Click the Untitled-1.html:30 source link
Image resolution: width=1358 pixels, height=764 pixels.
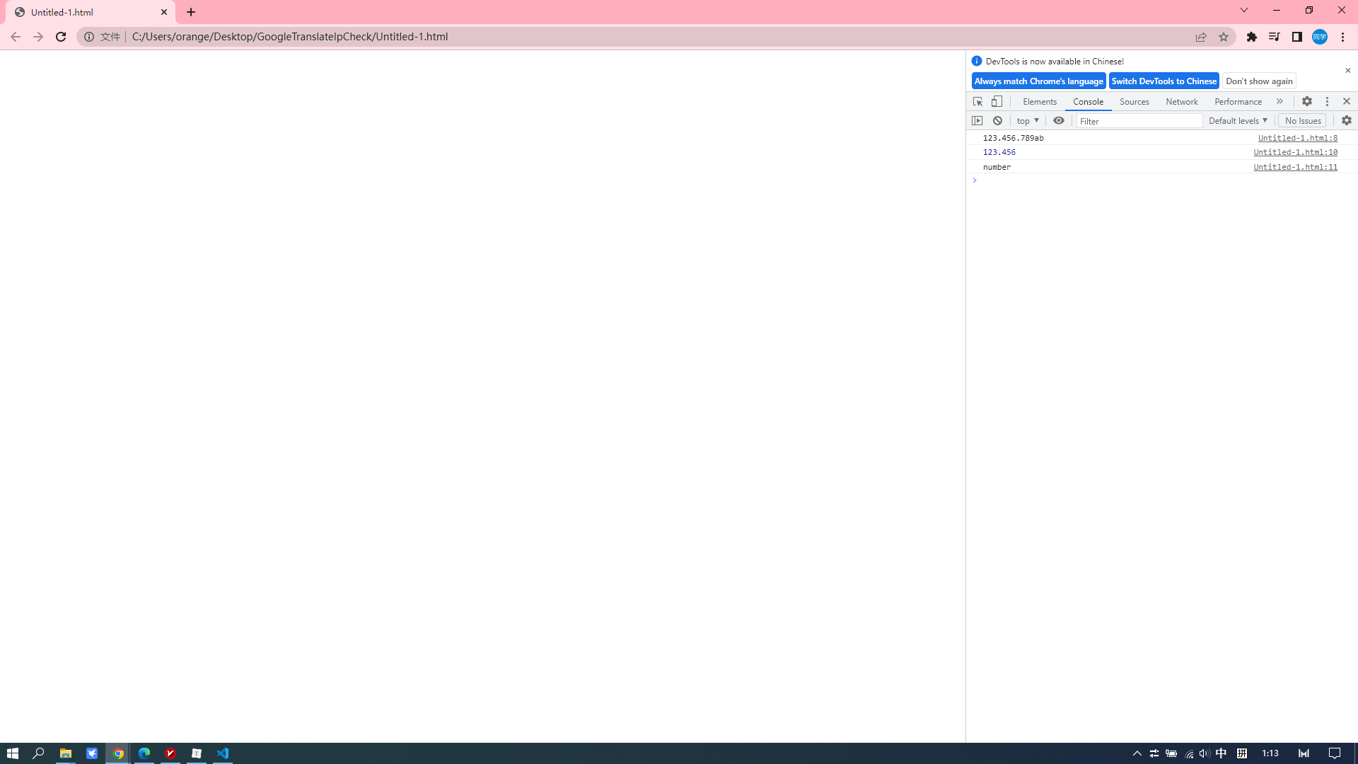(1296, 152)
